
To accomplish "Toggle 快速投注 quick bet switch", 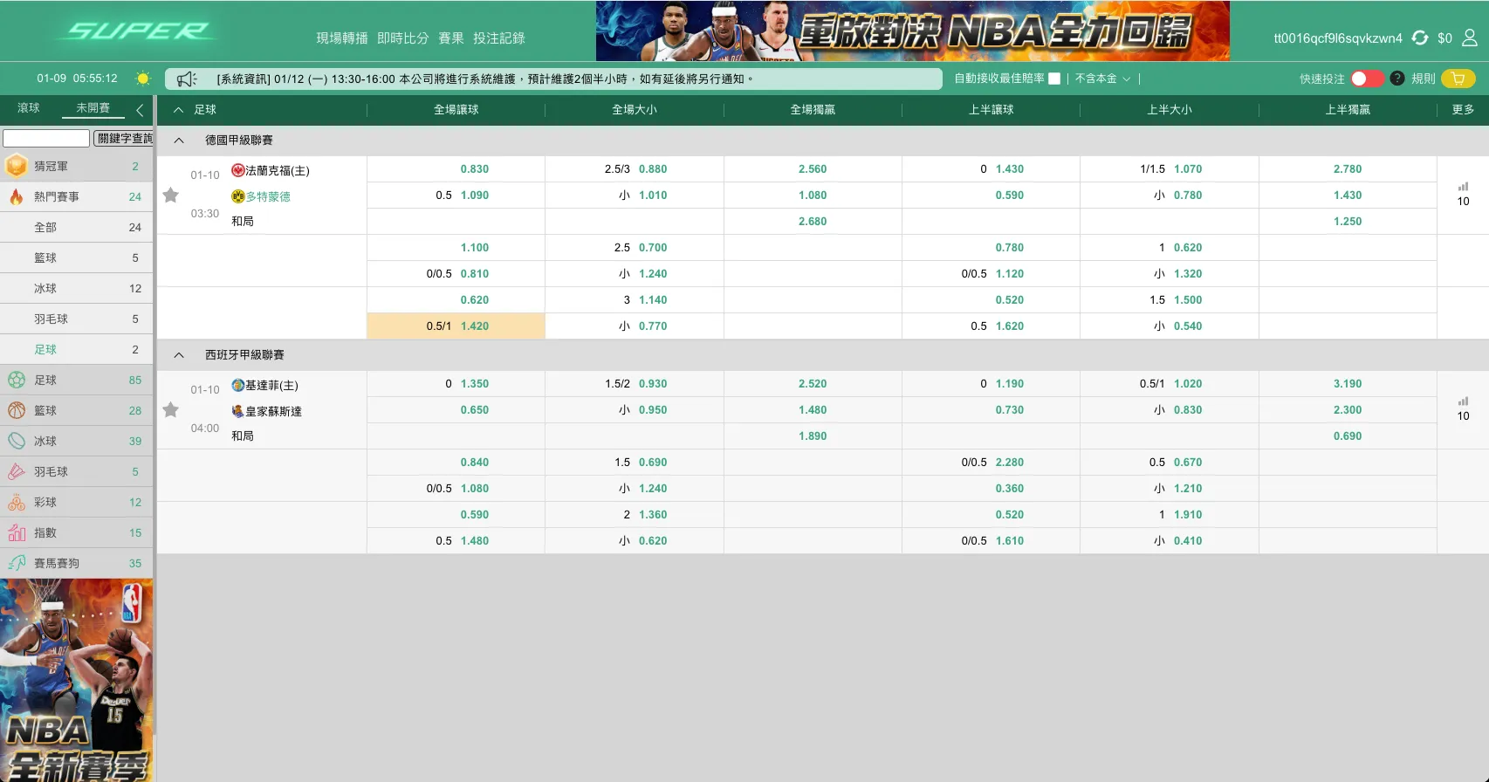I will [1367, 79].
